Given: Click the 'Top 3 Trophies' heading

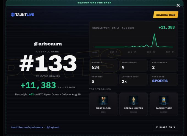Looking at the screenshot, I should [x=100, y=89].
